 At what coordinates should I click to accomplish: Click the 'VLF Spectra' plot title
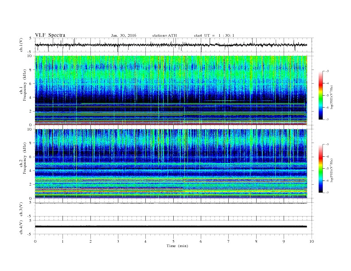tap(50, 35)
